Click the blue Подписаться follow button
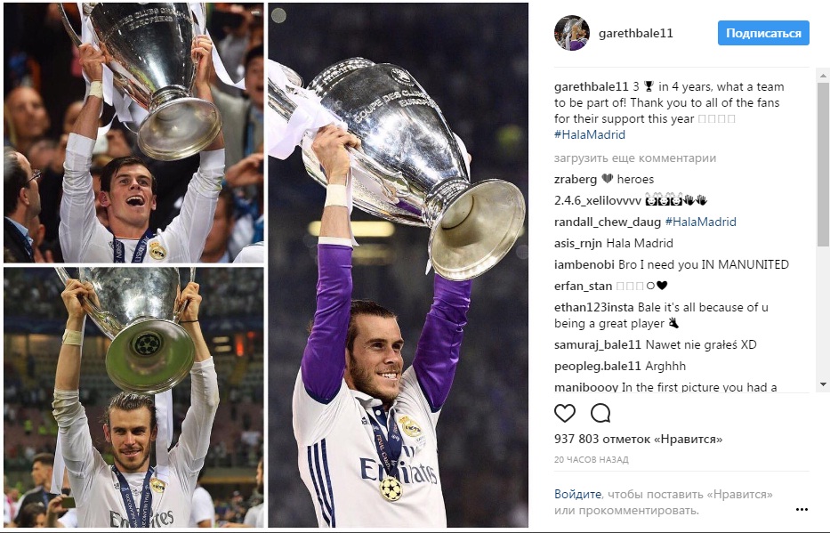Screen dimensions: 830x533 763,33
